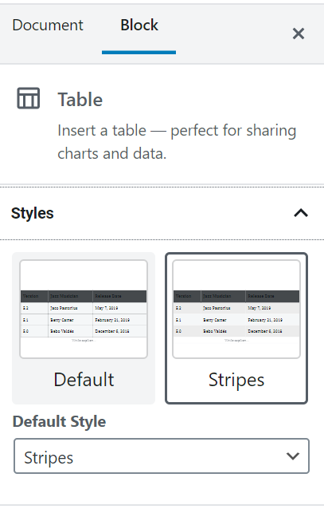Click the Table block title

click(x=80, y=100)
